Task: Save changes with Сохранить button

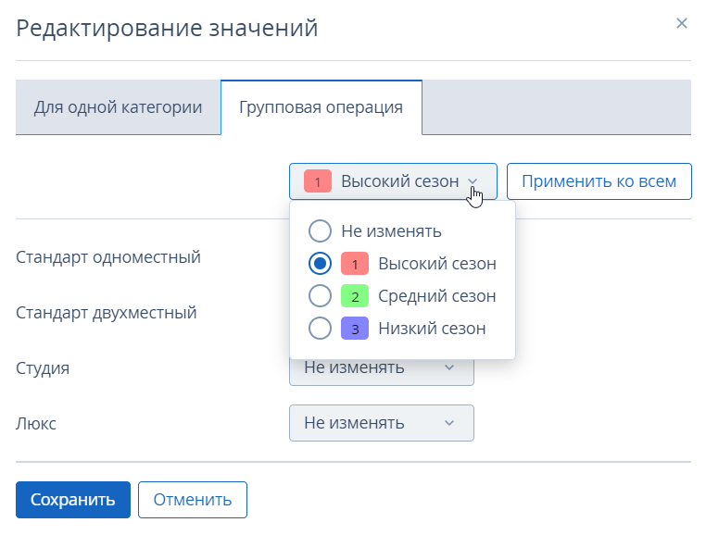Action: point(73,500)
